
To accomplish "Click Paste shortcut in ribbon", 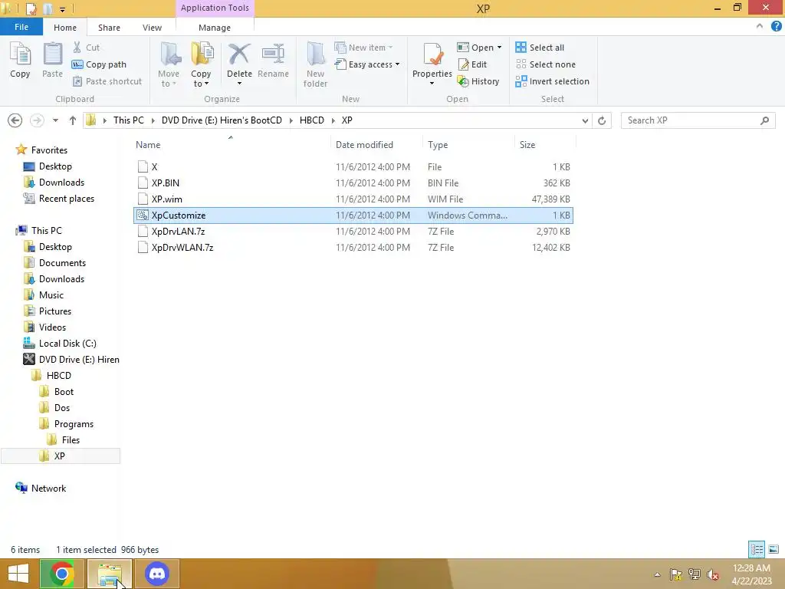I will [107, 81].
